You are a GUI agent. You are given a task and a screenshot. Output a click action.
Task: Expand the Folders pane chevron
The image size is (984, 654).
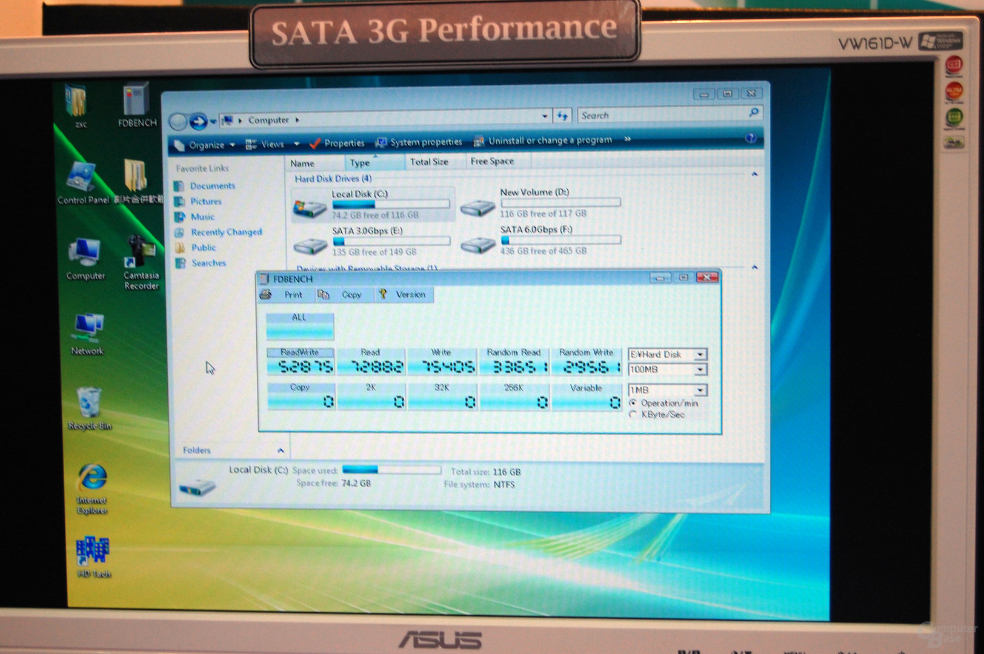coord(281,450)
